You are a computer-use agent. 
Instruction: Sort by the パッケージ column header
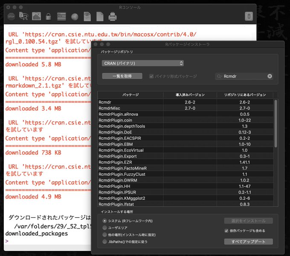(x=130, y=95)
